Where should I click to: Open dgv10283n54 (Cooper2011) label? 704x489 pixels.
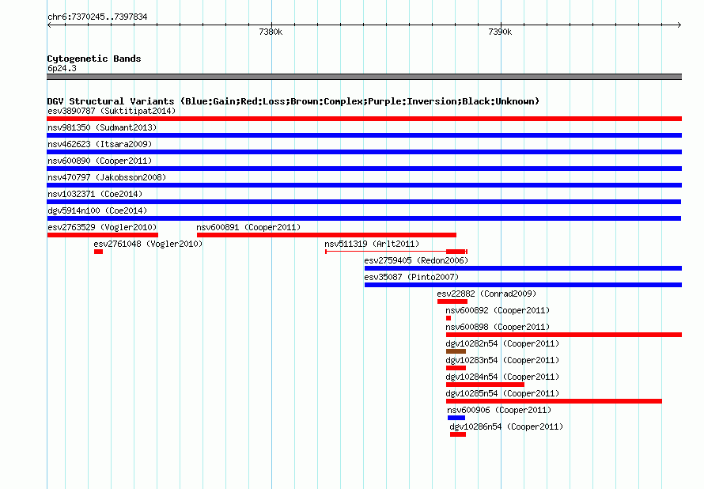click(502, 360)
